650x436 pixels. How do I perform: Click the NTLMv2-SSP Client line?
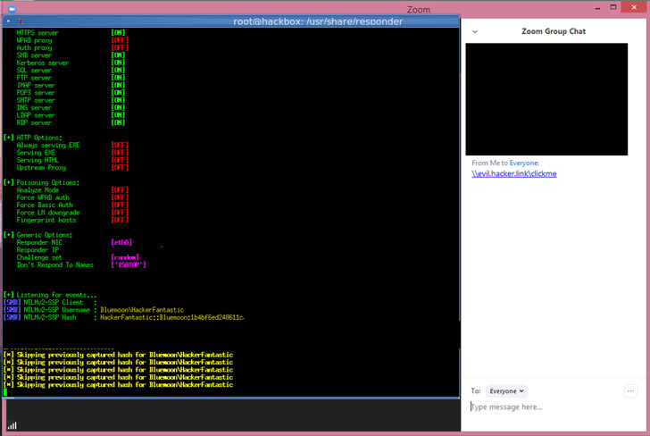(x=50, y=302)
